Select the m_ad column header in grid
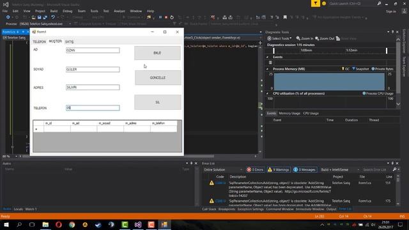The width and height of the screenshot is (409, 230). click(x=84, y=123)
